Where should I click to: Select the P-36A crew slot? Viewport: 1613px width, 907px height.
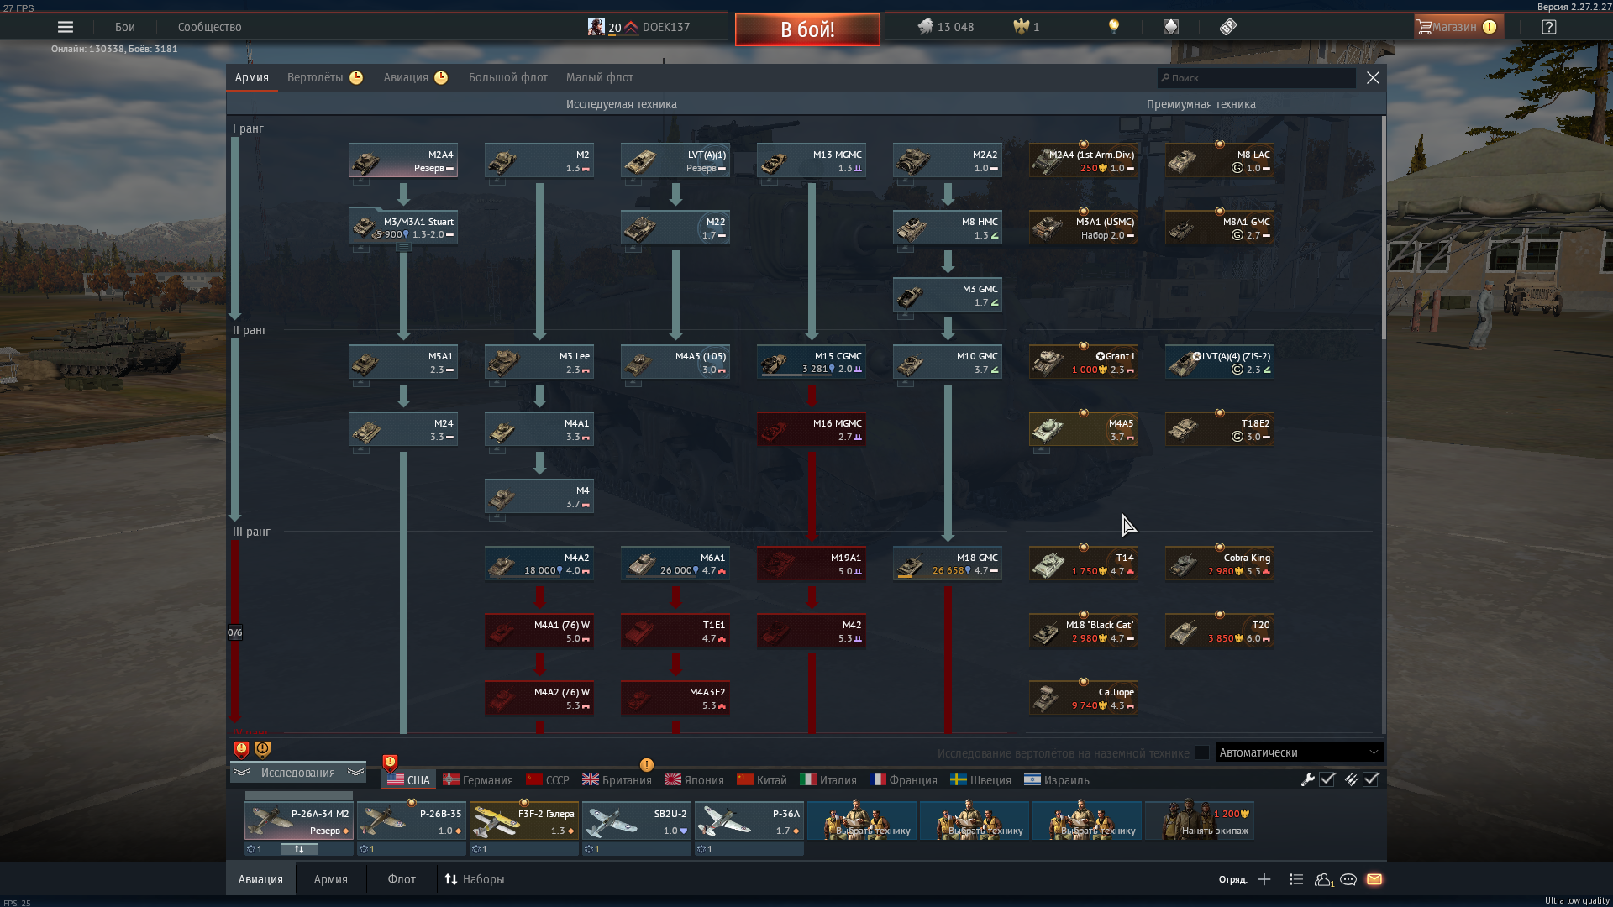point(749,821)
